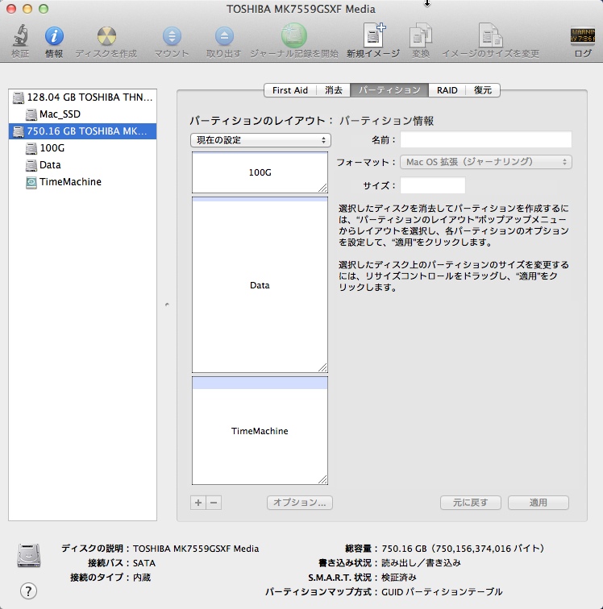Select the 100G partition block
This screenshot has height=609, width=603.
(x=260, y=172)
